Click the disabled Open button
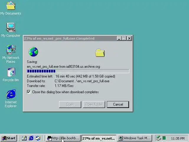 pyautogui.click(x=70, y=104)
